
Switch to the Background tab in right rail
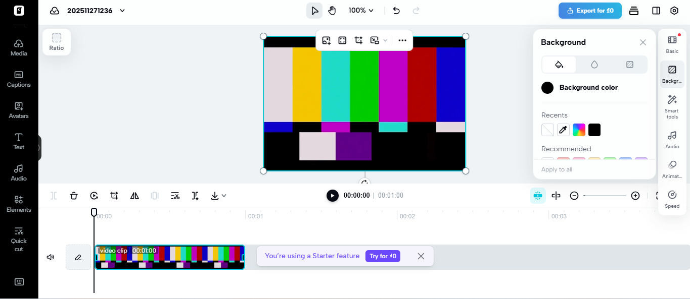(672, 74)
